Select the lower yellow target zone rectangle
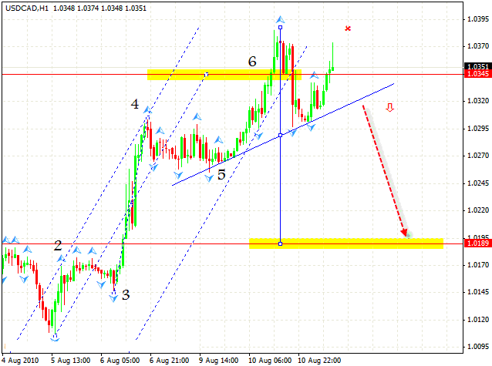Screen dimensions: 492x366 click(346, 243)
